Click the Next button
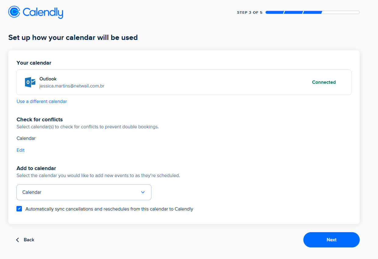Image resolution: width=378 pixels, height=259 pixels. coord(331,240)
